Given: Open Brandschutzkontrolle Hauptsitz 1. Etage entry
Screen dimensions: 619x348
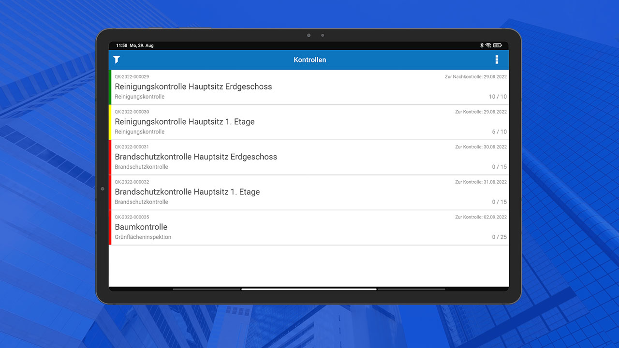Looking at the screenshot, I should (309, 192).
